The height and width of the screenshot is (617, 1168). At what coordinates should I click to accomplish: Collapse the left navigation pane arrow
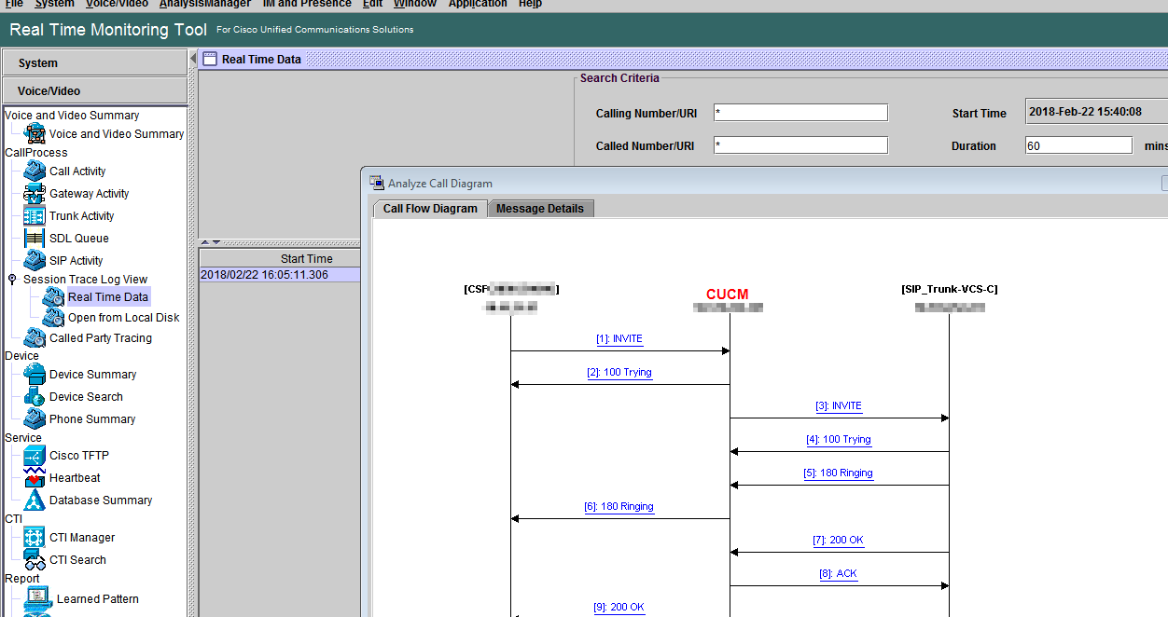[x=193, y=58]
